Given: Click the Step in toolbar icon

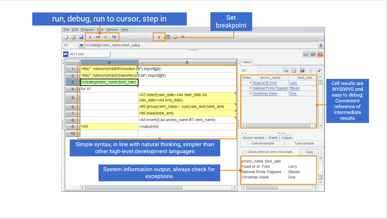Looking at the screenshot, I should [114, 37].
